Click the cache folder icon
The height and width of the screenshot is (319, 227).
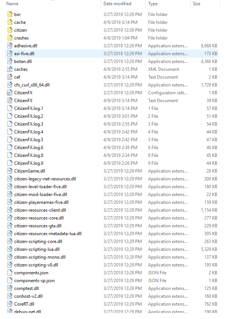pyautogui.click(x=10, y=22)
